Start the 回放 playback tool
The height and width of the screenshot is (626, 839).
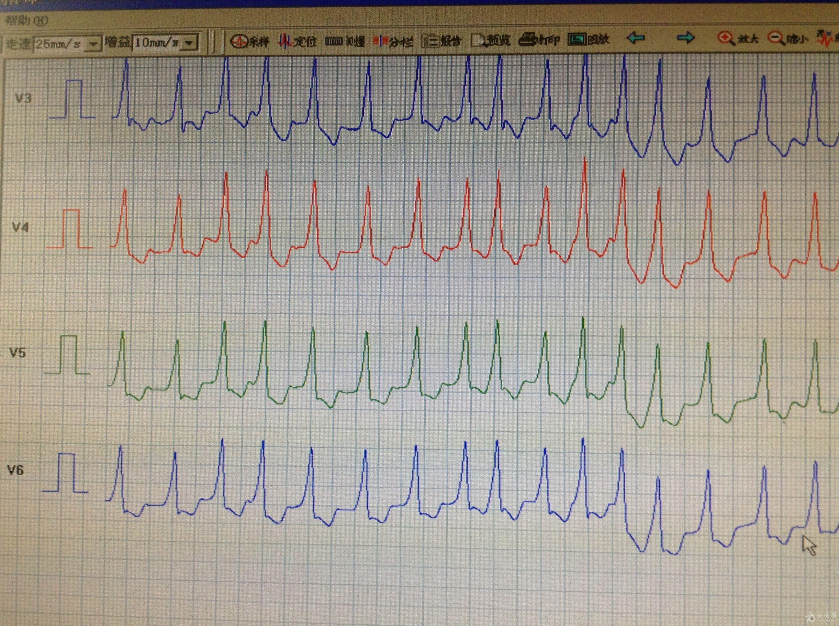pyautogui.click(x=588, y=39)
